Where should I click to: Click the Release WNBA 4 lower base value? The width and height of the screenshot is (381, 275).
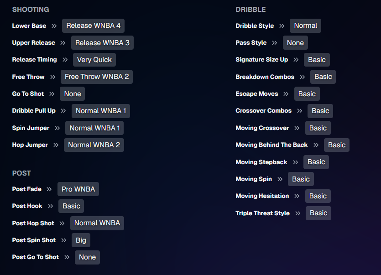point(93,26)
